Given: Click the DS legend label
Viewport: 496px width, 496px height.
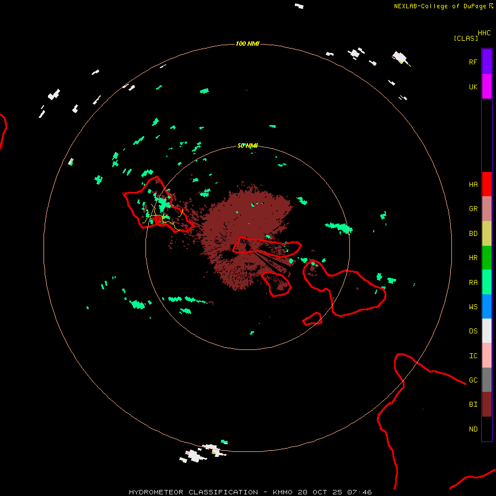Looking at the screenshot, I should 473,331.
